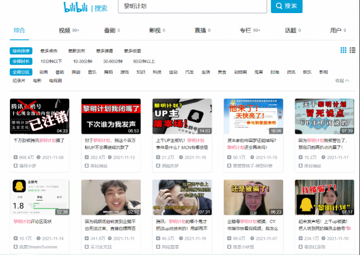
Task: Open the 02:32 smiling man thumbnail
Action: [x=111, y=197]
